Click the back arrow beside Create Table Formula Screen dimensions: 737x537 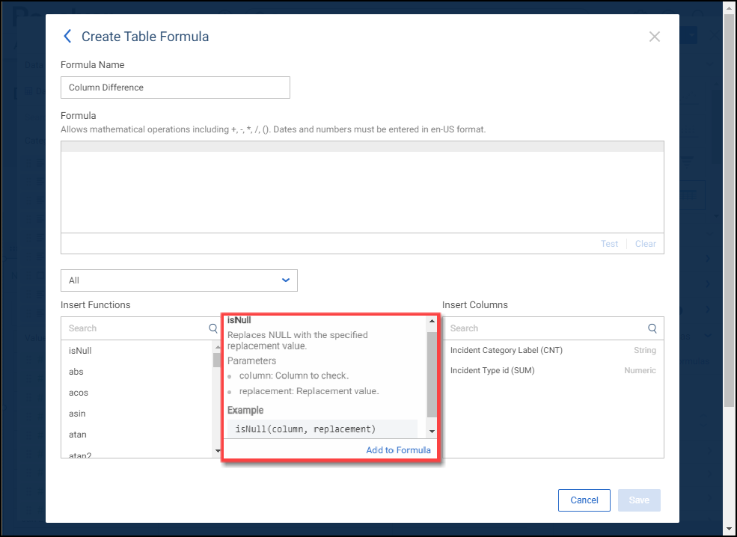(x=67, y=36)
